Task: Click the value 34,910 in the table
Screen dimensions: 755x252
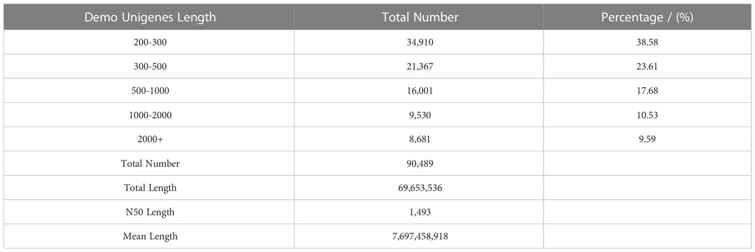Action: [420, 42]
